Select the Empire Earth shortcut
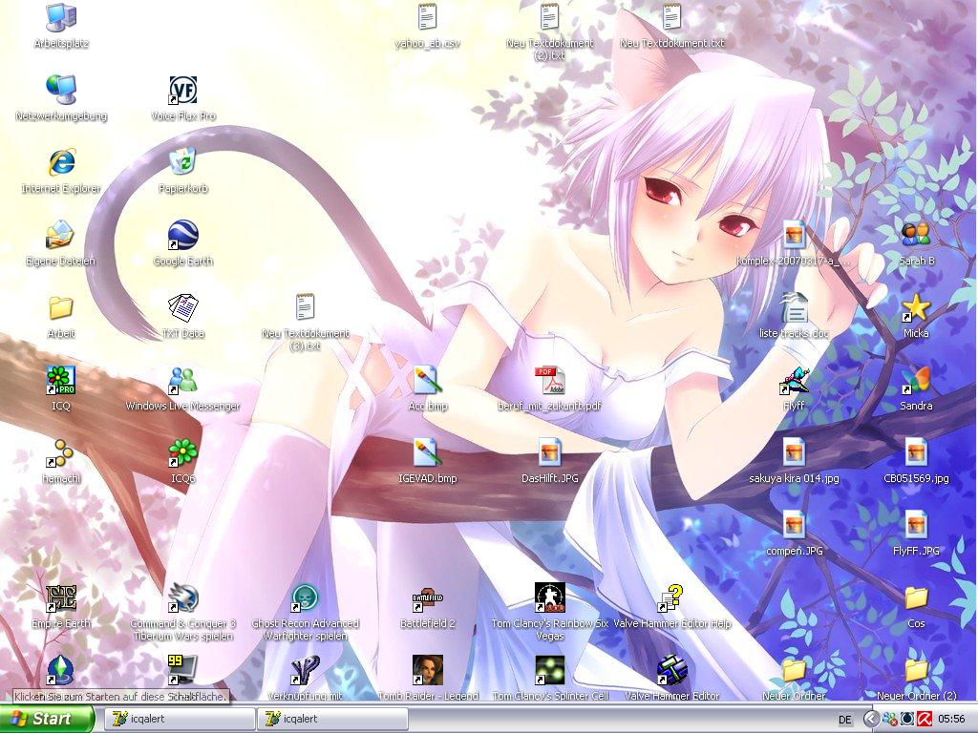978x733 pixels. [x=61, y=598]
